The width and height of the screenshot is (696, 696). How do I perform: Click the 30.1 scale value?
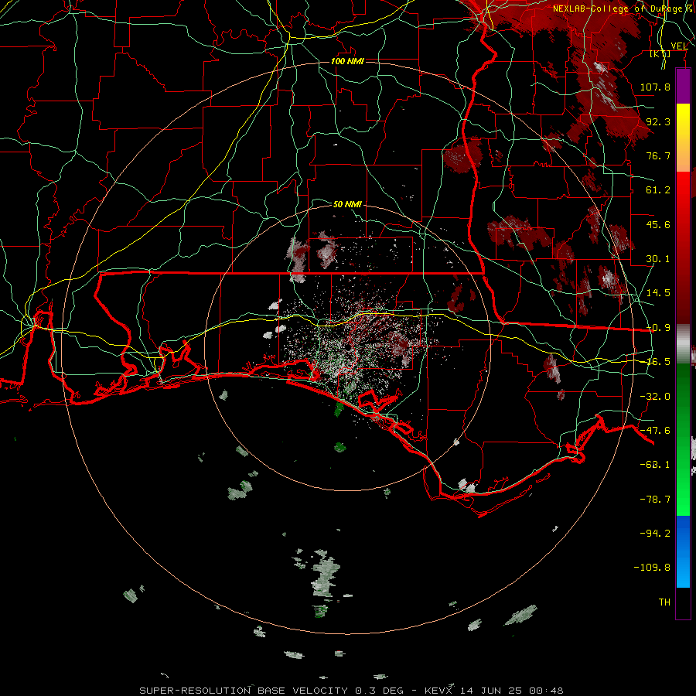658,259
